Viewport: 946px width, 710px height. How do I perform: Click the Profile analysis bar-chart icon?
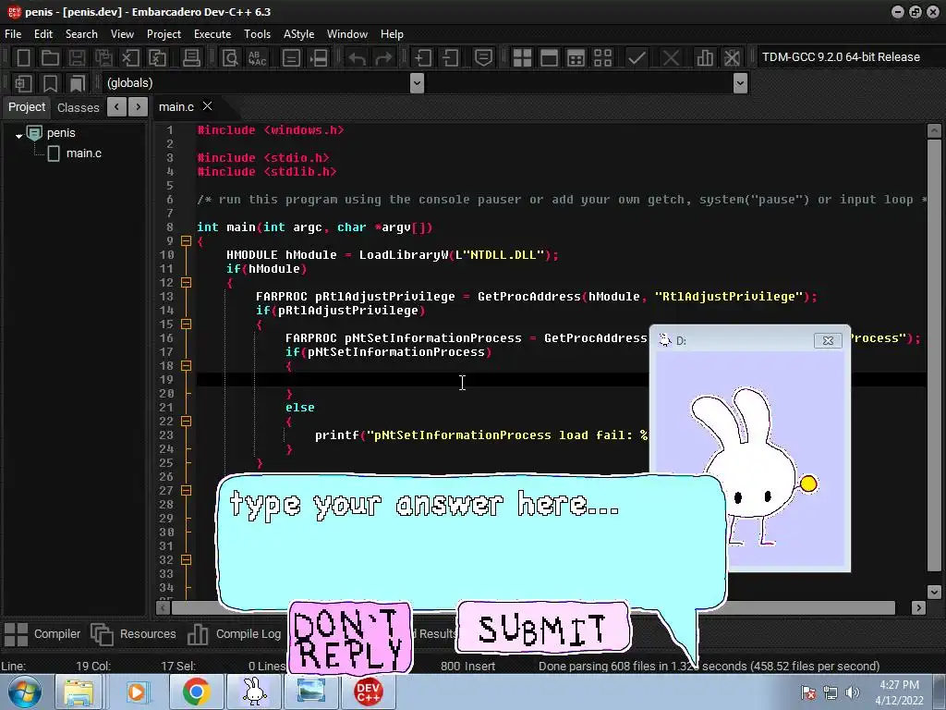(705, 58)
